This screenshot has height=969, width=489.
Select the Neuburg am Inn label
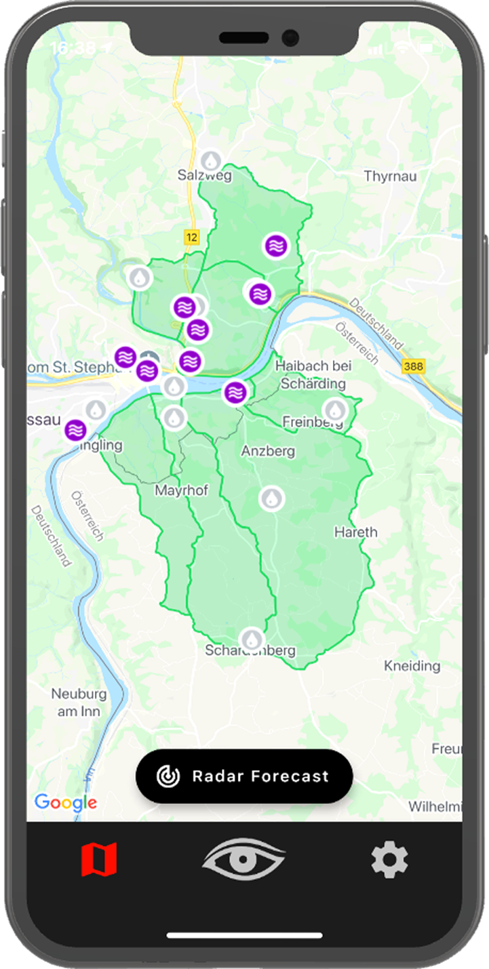[79, 703]
